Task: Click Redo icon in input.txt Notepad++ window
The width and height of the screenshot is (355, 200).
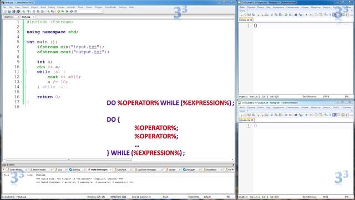Action: [290, 15]
